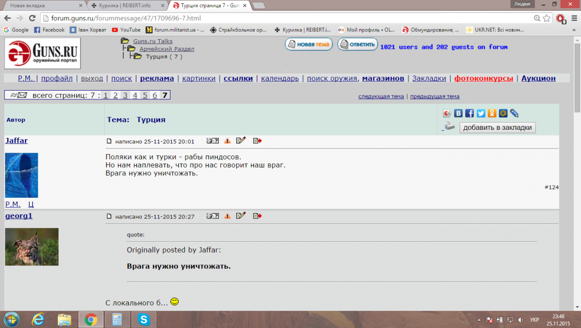
Task: Bookmark this page with the star icon
Action: pos(547,18)
